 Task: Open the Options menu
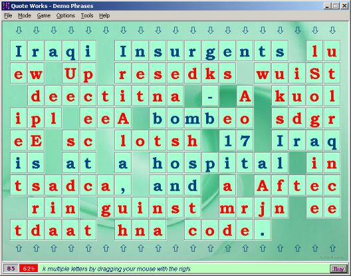point(65,16)
